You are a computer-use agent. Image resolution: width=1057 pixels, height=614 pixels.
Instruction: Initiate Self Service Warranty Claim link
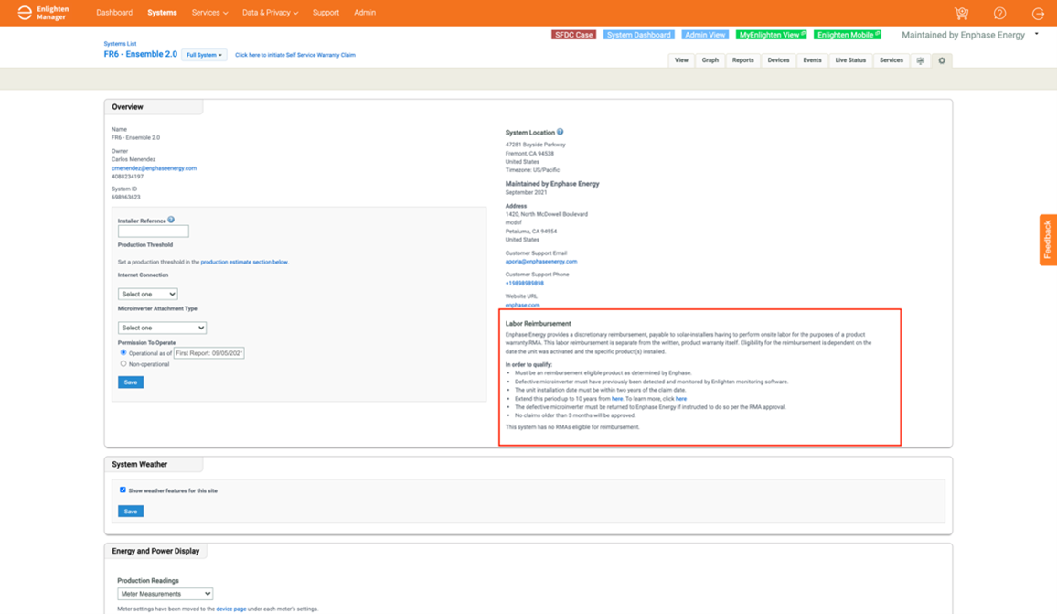[295, 55]
